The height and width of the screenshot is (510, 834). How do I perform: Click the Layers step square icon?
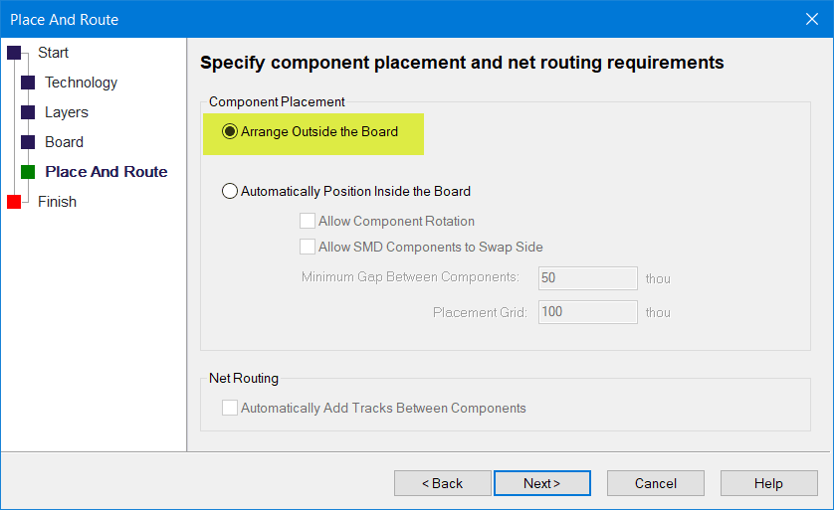coord(28,112)
